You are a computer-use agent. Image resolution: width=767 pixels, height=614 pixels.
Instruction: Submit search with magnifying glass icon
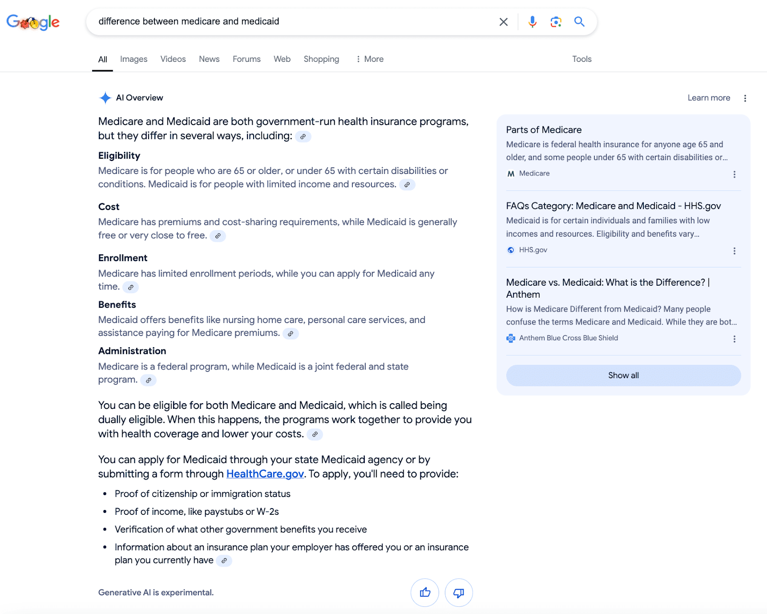point(580,22)
